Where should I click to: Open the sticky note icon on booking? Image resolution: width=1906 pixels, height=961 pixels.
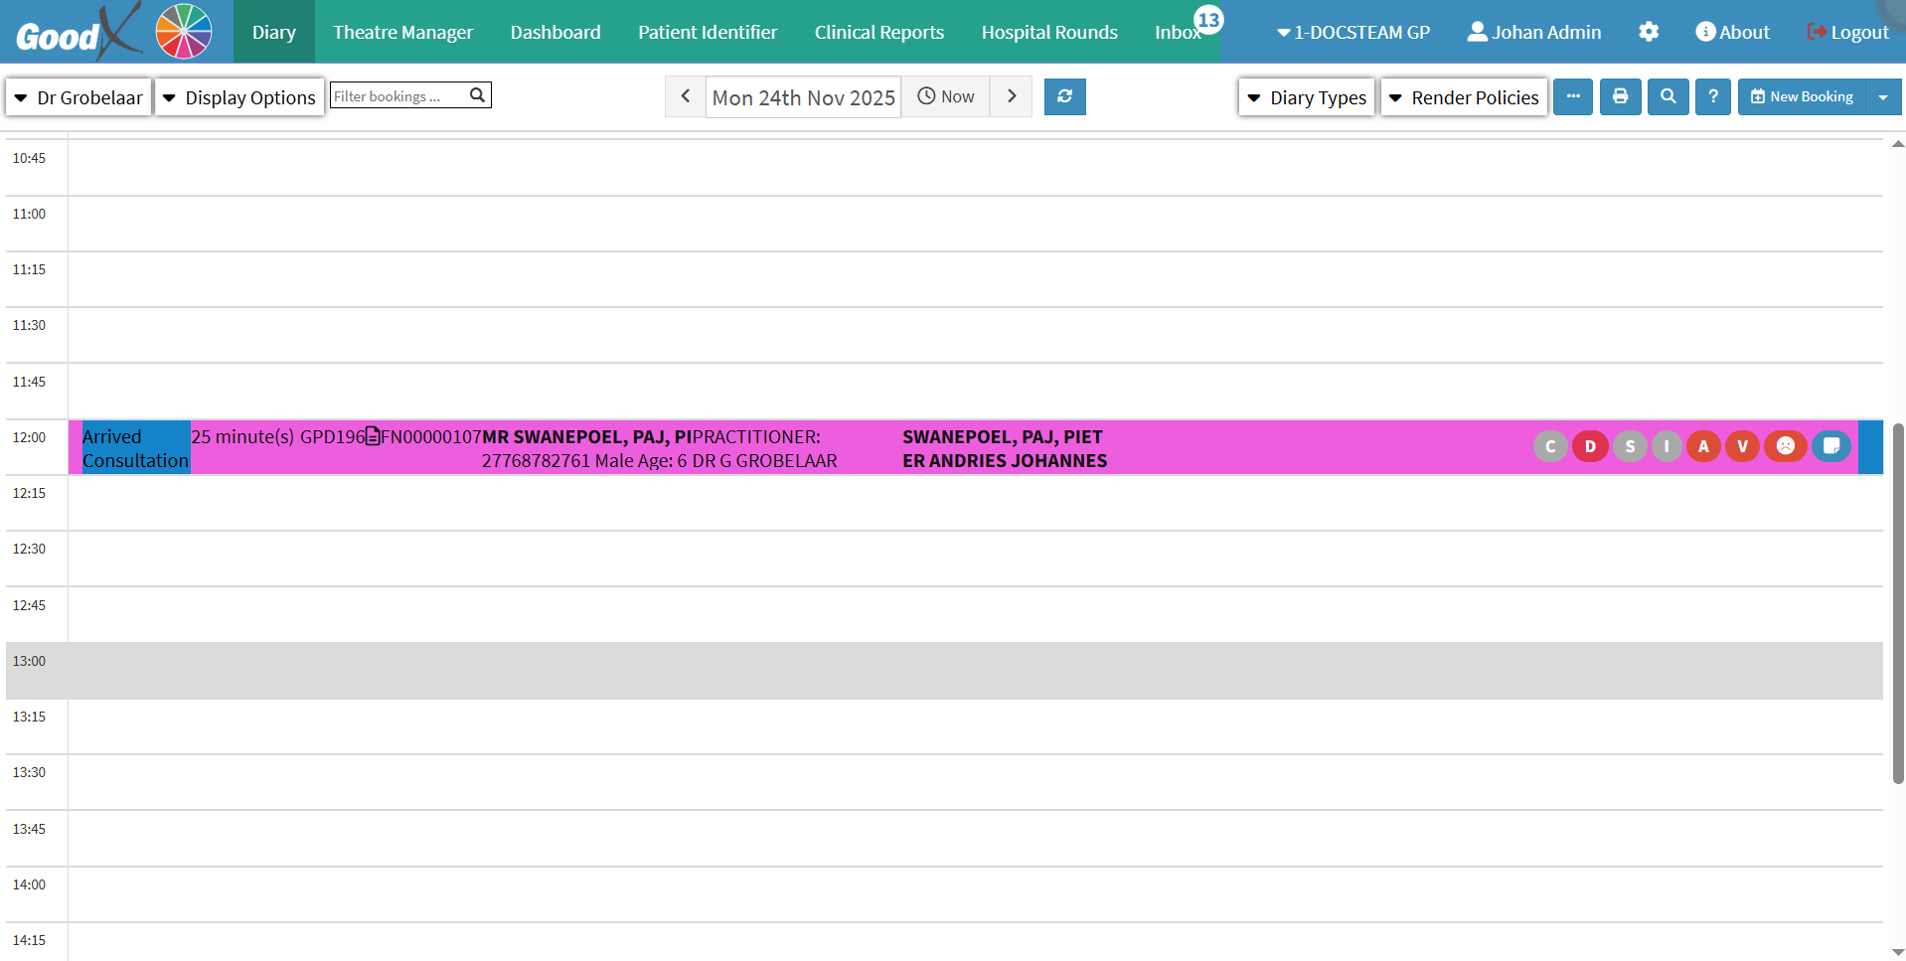tap(1830, 446)
